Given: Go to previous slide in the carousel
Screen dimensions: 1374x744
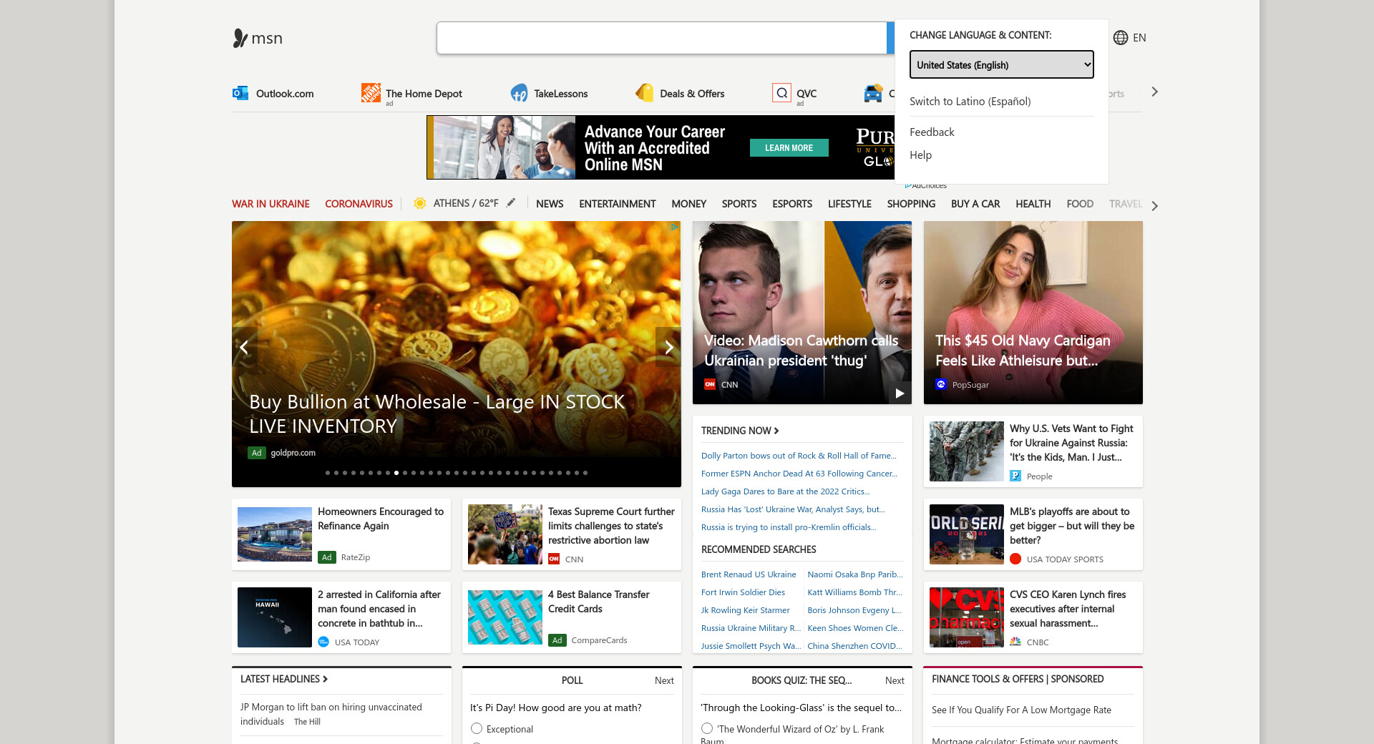Looking at the screenshot, I should coord(244,347).
